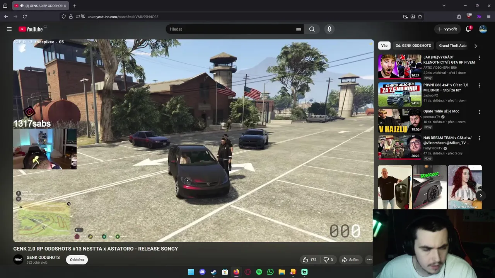
Task: Open YouTube notifications bell
Action: (x=468, y=29)
